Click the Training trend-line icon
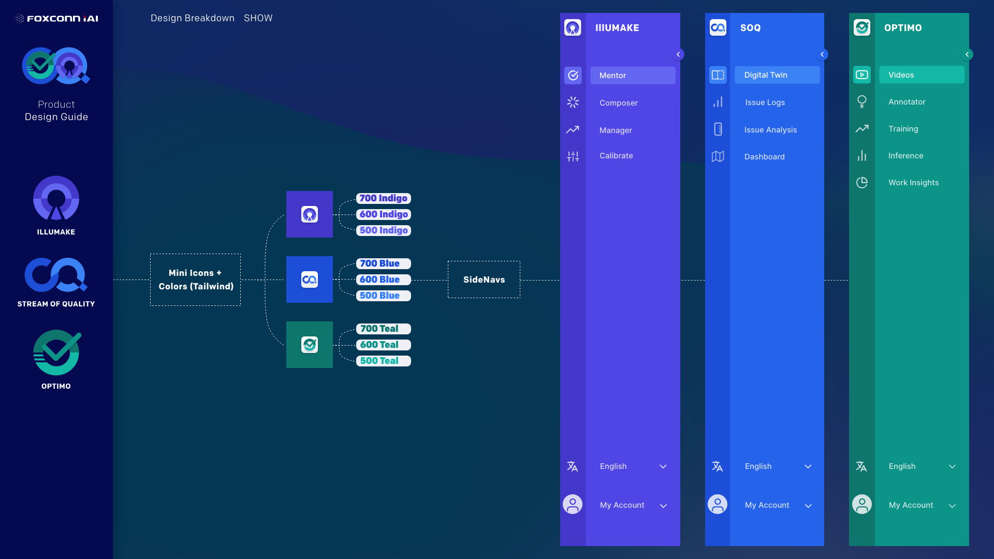Screen dimensions: 994x559 click(862, 128)
